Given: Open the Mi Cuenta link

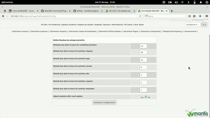Looking at the screenshot, I should (128, 25).
